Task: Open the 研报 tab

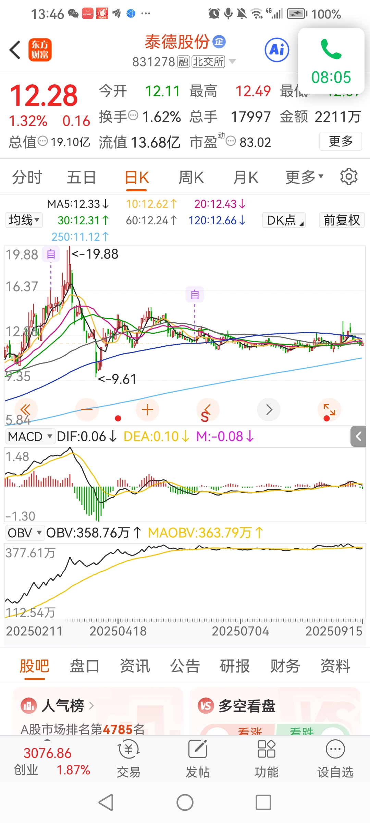Action: pyautogui.click(x=235, y=666)
